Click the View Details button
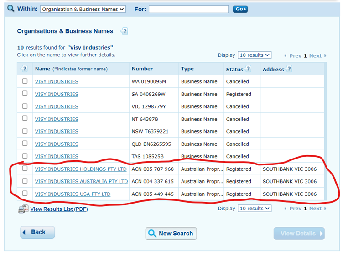Image resolution: width=343 pixels, height=254 pixels. (299, 234)
